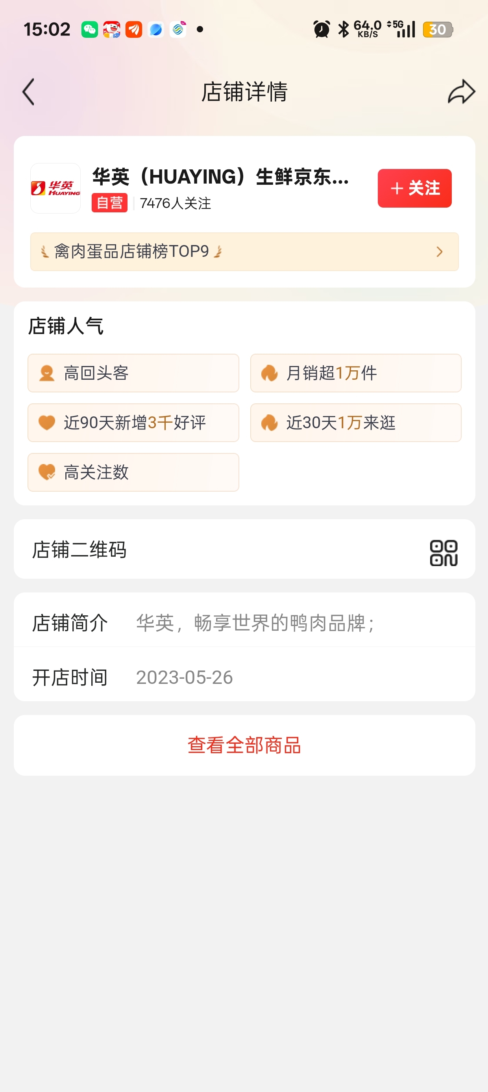This screenshot has height=1092, width=488.
Task: Tap the 高关注数 popularity tag
Action: [x=133, y=472]
